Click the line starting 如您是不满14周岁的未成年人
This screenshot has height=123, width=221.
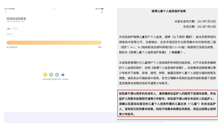click(x=167, y=94)
